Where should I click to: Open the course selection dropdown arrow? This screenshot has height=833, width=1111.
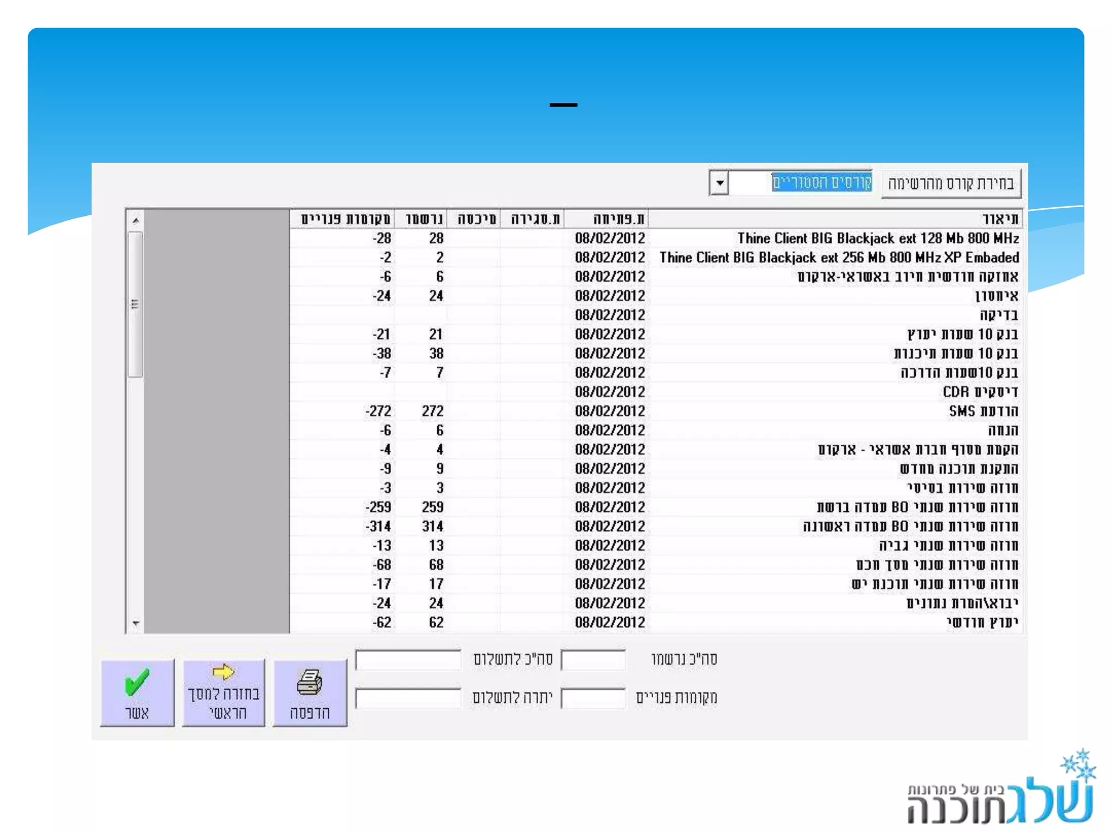click(x=719, y=183)
